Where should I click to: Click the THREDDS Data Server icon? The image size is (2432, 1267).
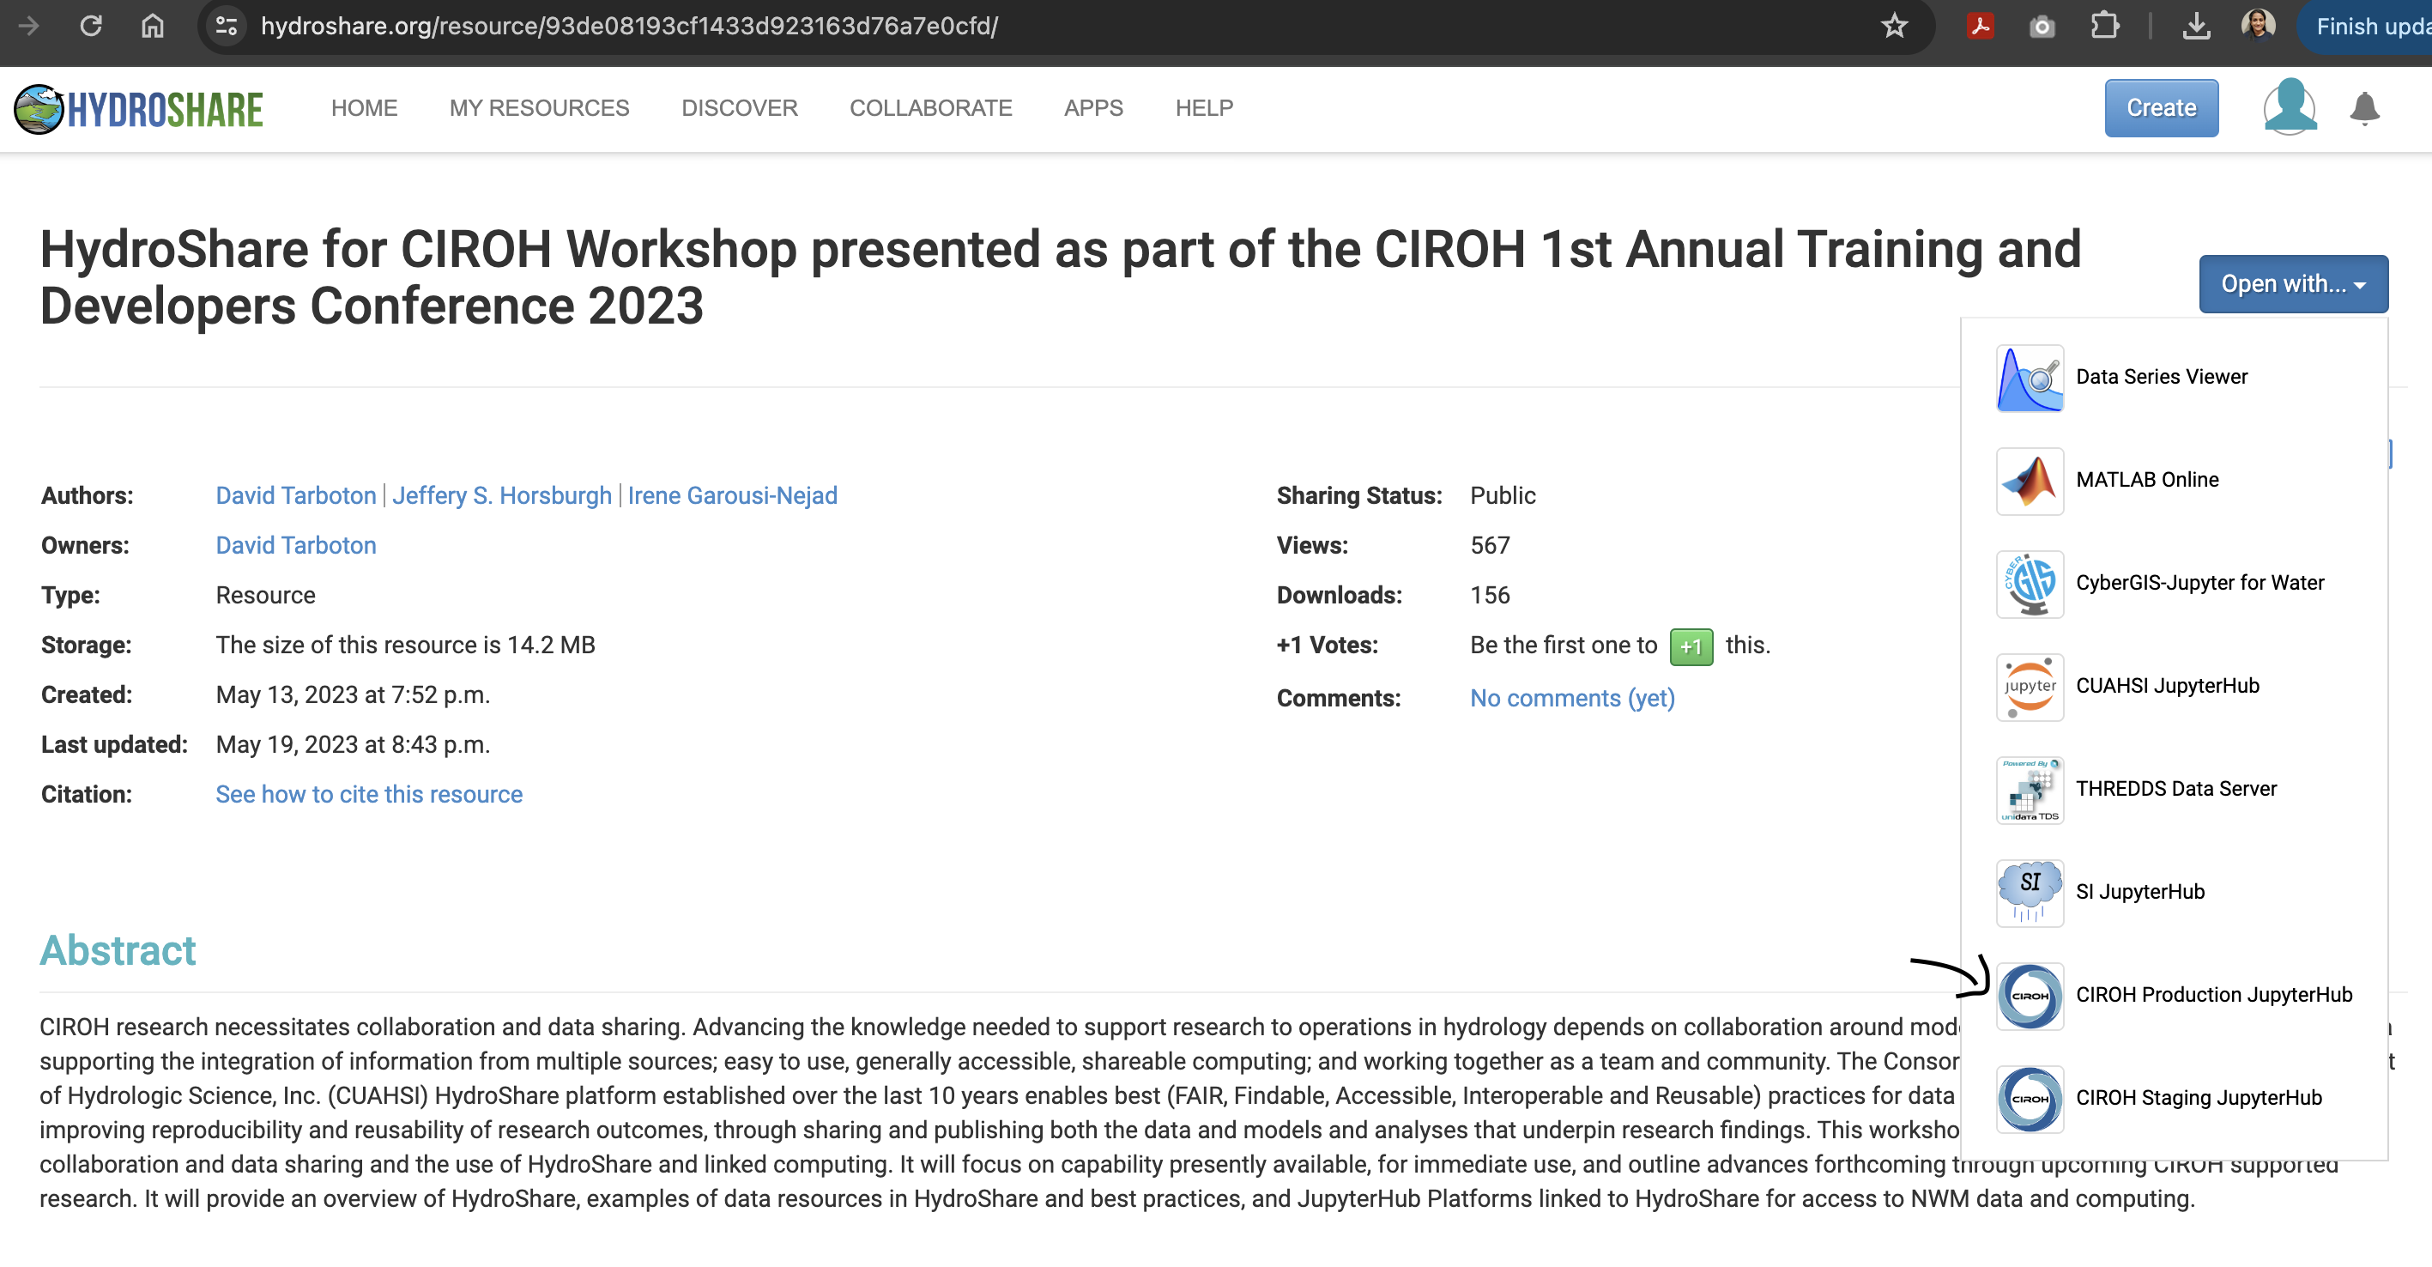tap(2030, 789)
